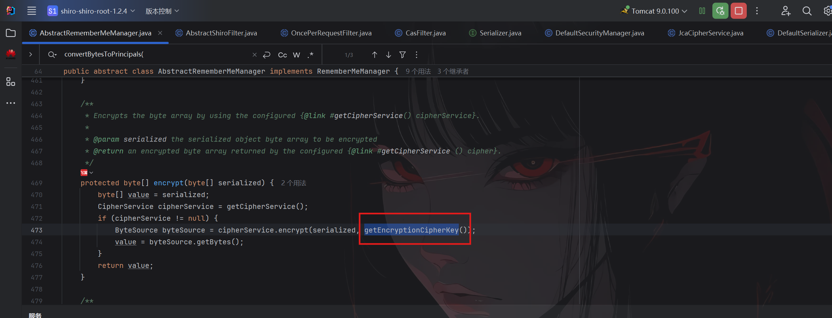
Task: Toggle Match Case (Cc) option
Action: pos(282,55)
